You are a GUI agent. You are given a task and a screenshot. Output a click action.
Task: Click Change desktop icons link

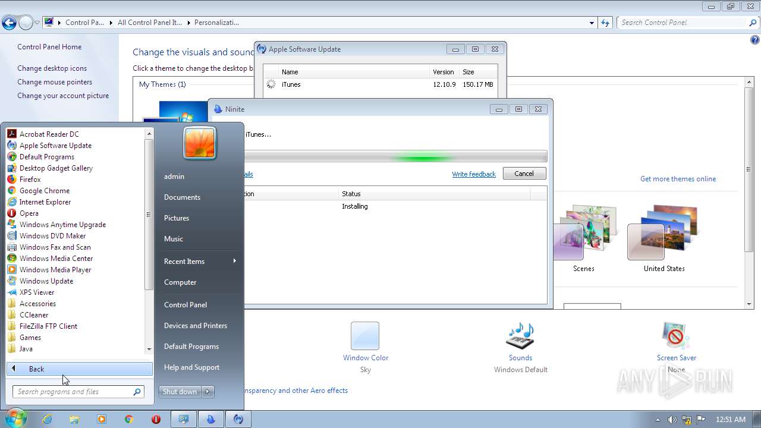[52, 68]
